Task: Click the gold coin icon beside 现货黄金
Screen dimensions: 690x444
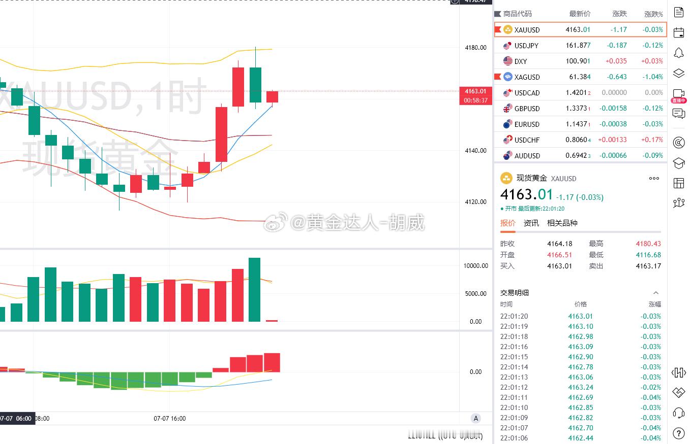Action: pos(506,178)
